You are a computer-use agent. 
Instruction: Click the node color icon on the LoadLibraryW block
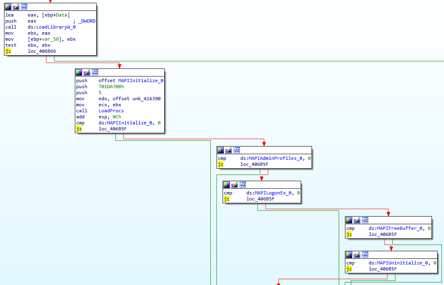tap(8, 7)
